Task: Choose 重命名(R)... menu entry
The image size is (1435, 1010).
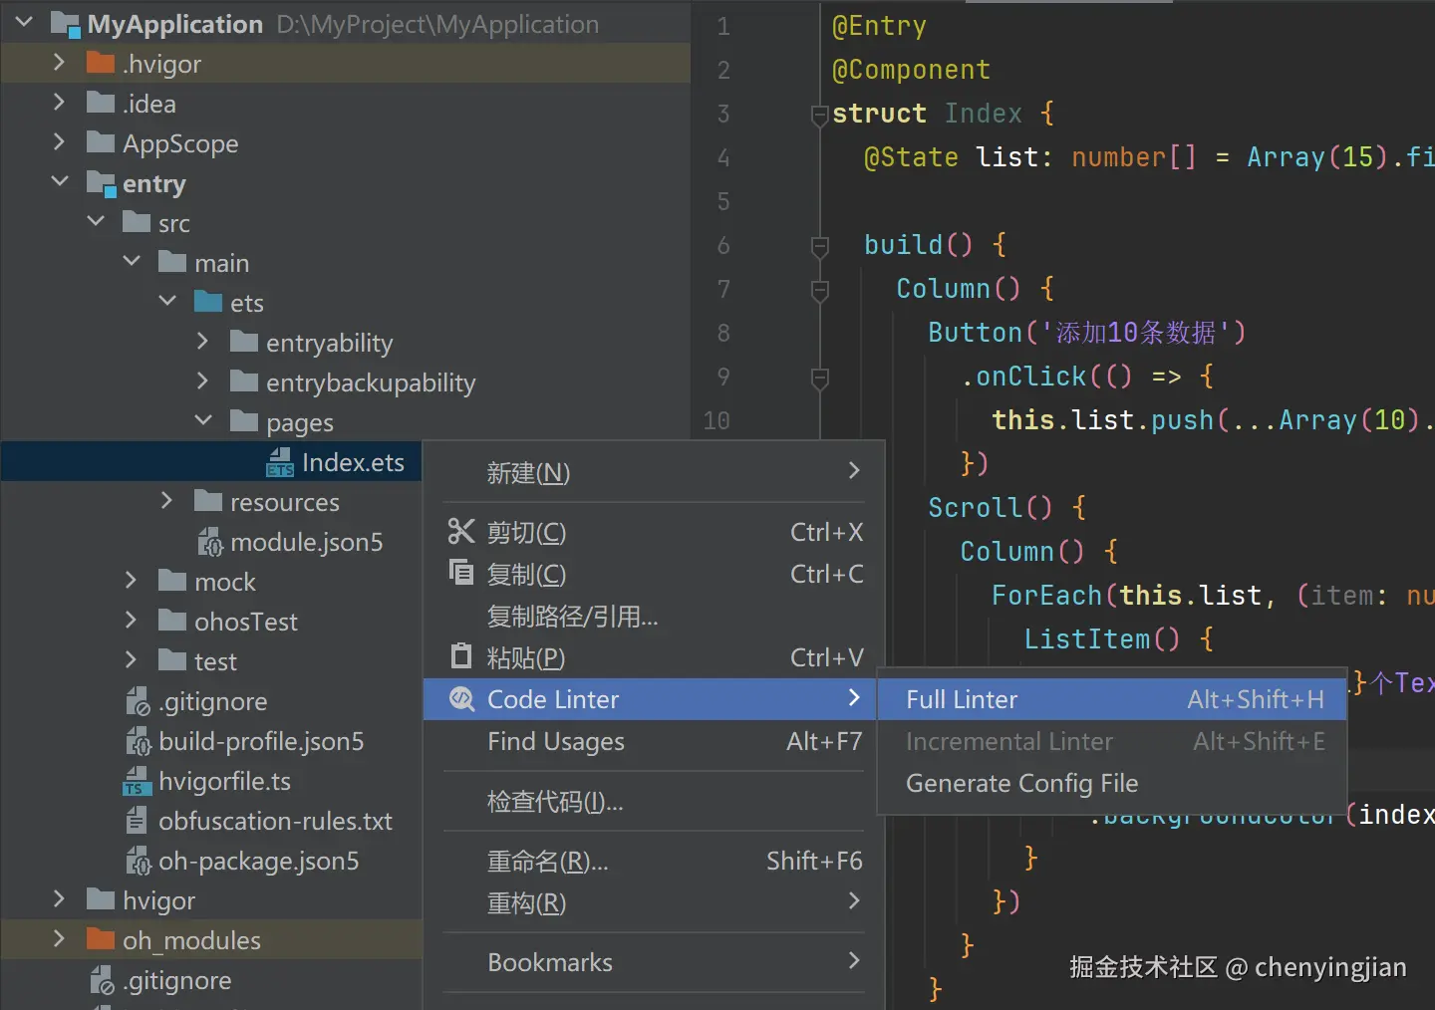Action: 654,861
